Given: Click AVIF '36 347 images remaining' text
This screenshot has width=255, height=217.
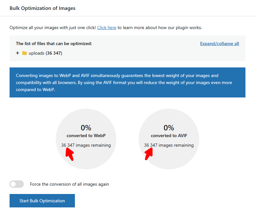Looking at the screenshot, I should (x=169, y=145).
